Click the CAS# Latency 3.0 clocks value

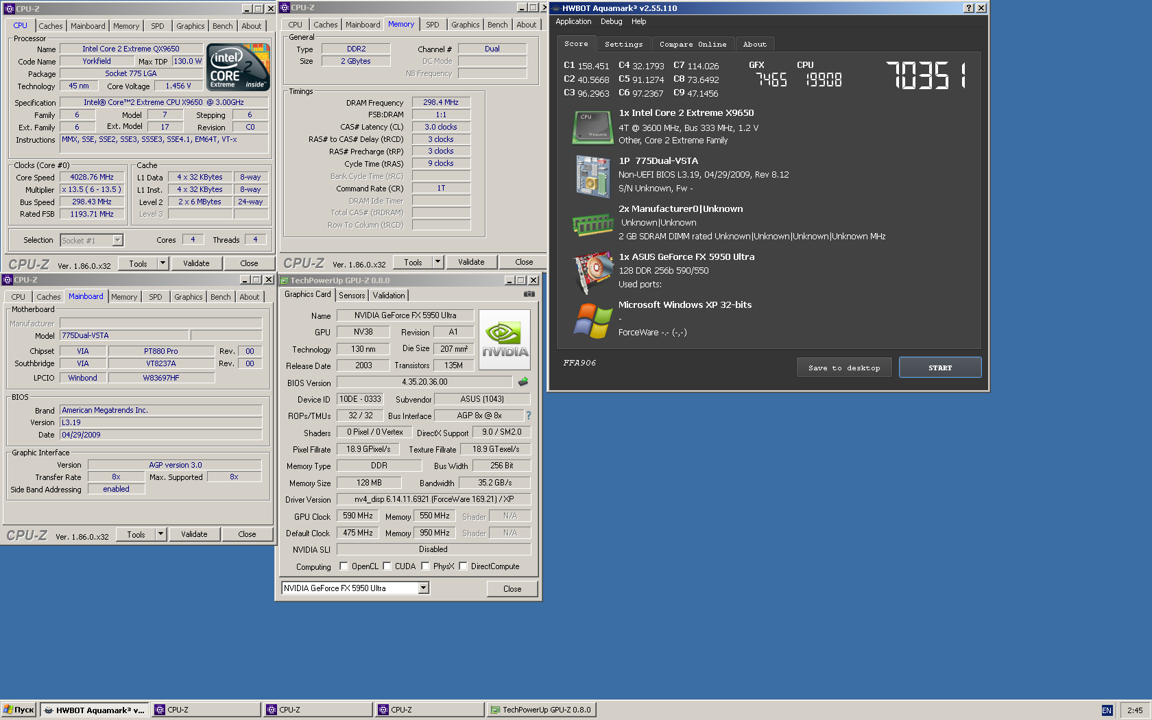(441, 127)
